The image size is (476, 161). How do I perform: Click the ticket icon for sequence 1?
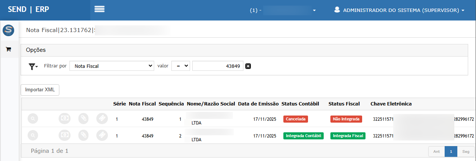(102, 119)
